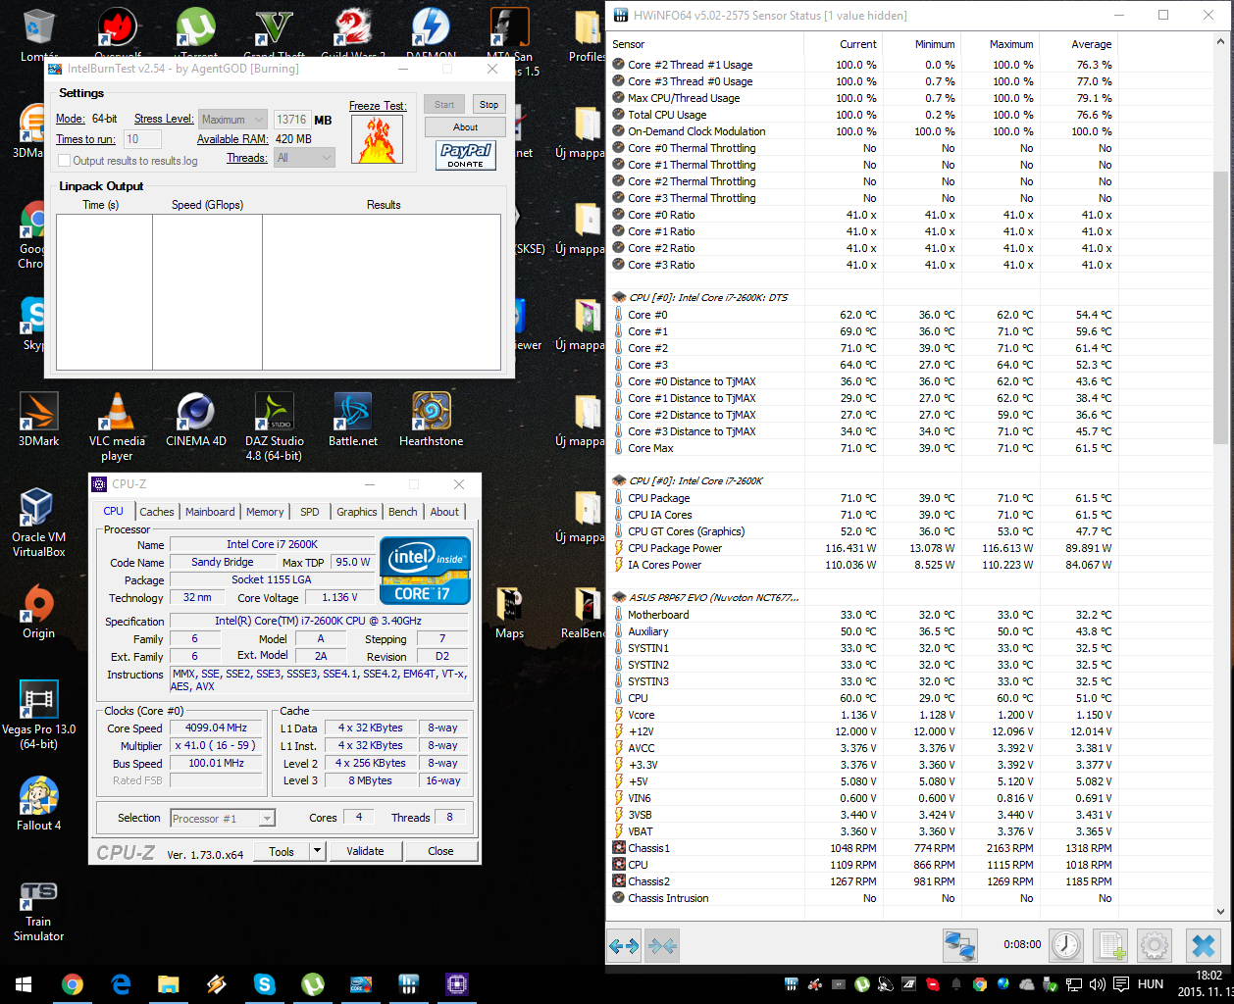This screenshot has height=1004, width=1234.
Task: Click the expand columns arrows icon in HWiNFO
Action: (624, 946)
